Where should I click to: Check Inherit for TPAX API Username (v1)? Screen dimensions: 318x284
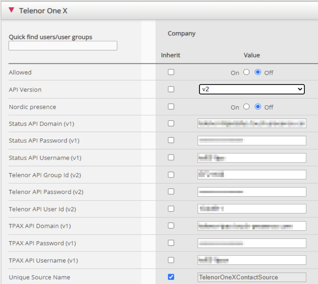pyautogui.click(x=171, y=260)
